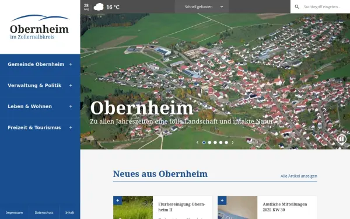Viewport: 350px width, 219px height.
Task: Click slide caption about Landschaft und Natur
Action: [181, 121]
